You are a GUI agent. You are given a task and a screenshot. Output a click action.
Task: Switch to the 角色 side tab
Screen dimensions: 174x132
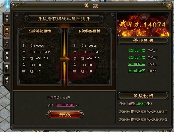pos(7,18)
